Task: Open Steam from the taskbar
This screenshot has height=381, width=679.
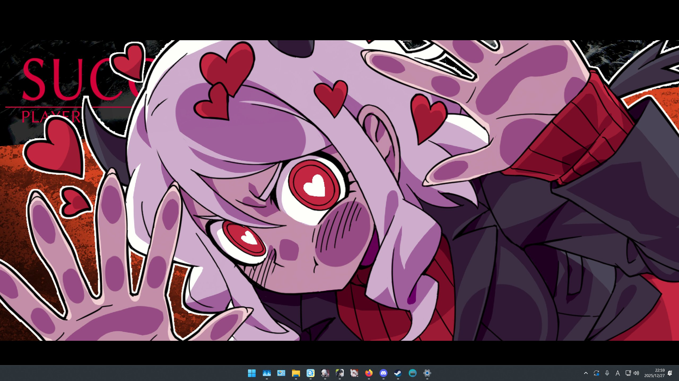Action: coord(398,373)
